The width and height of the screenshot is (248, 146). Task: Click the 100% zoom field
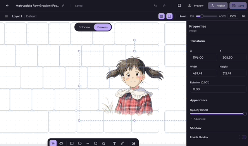point(233,16)
